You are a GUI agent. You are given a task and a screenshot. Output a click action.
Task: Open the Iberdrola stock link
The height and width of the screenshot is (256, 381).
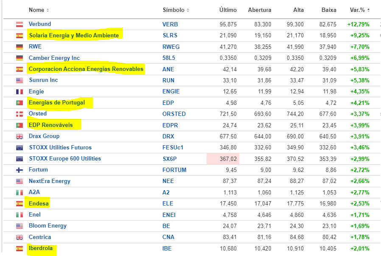41,248
